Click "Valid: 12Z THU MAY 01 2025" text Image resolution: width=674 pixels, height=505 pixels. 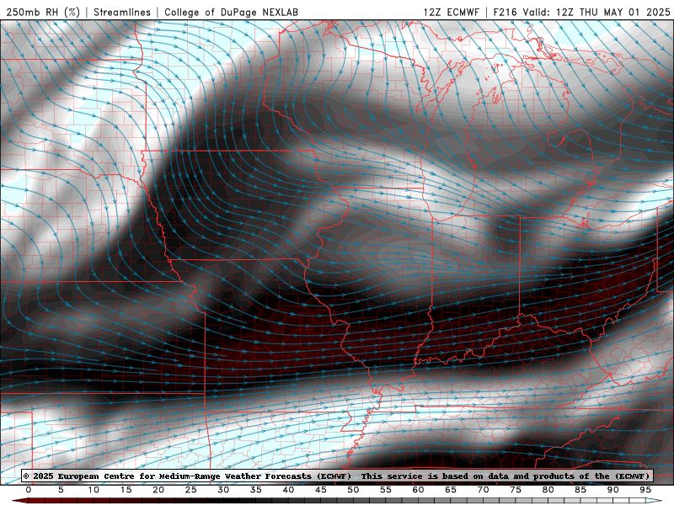click(596, 12)
